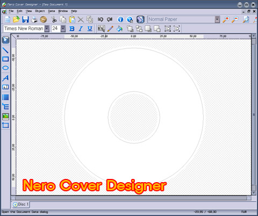Image resolution: width=258 pixels, height=216 pixels.
Task: Select the dashed field frame tool
Action: click(5, 125)
